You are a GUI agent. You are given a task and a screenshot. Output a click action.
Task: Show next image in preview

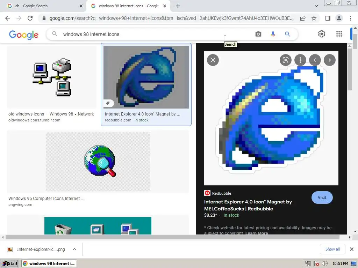[x=329, y=60]
